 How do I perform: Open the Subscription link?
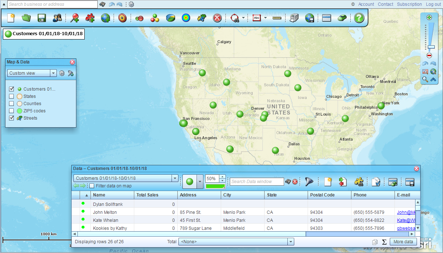[409, 4]
